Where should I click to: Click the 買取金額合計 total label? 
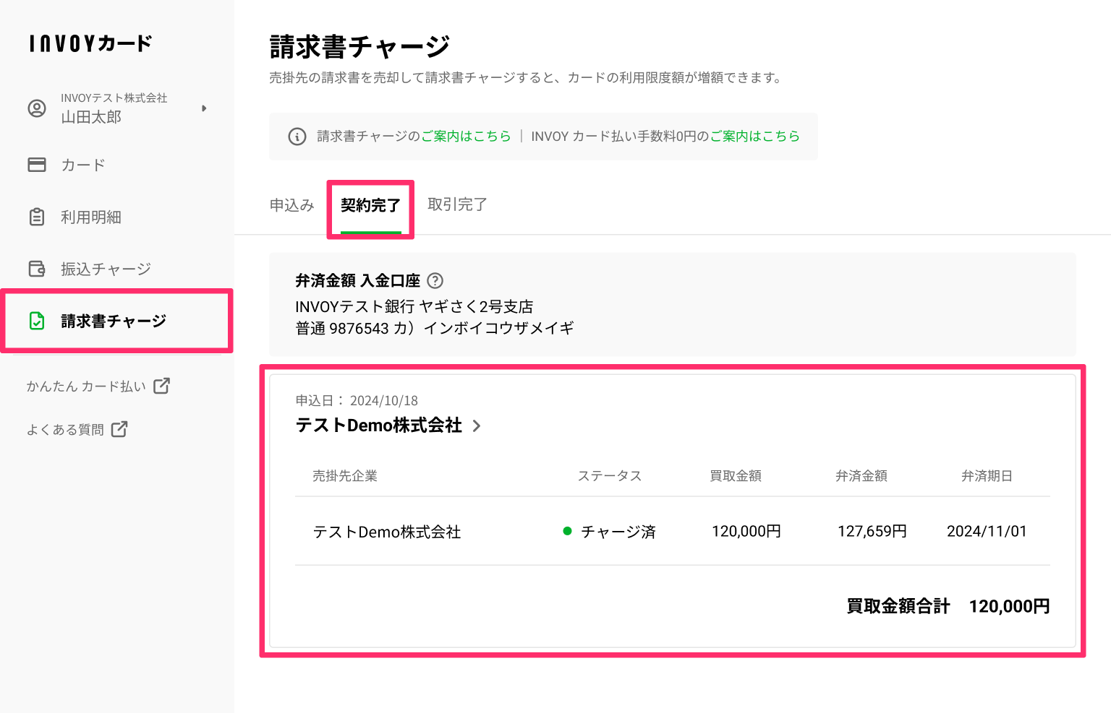tap(898, 606)
